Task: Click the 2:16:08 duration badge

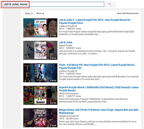Action: (x=53, y=125)
